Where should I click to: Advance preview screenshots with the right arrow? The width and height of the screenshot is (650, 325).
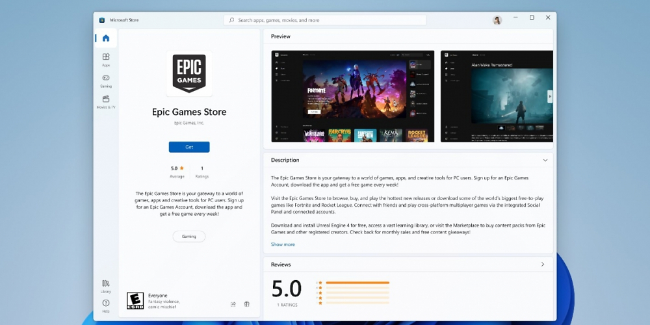click(550, 97)
